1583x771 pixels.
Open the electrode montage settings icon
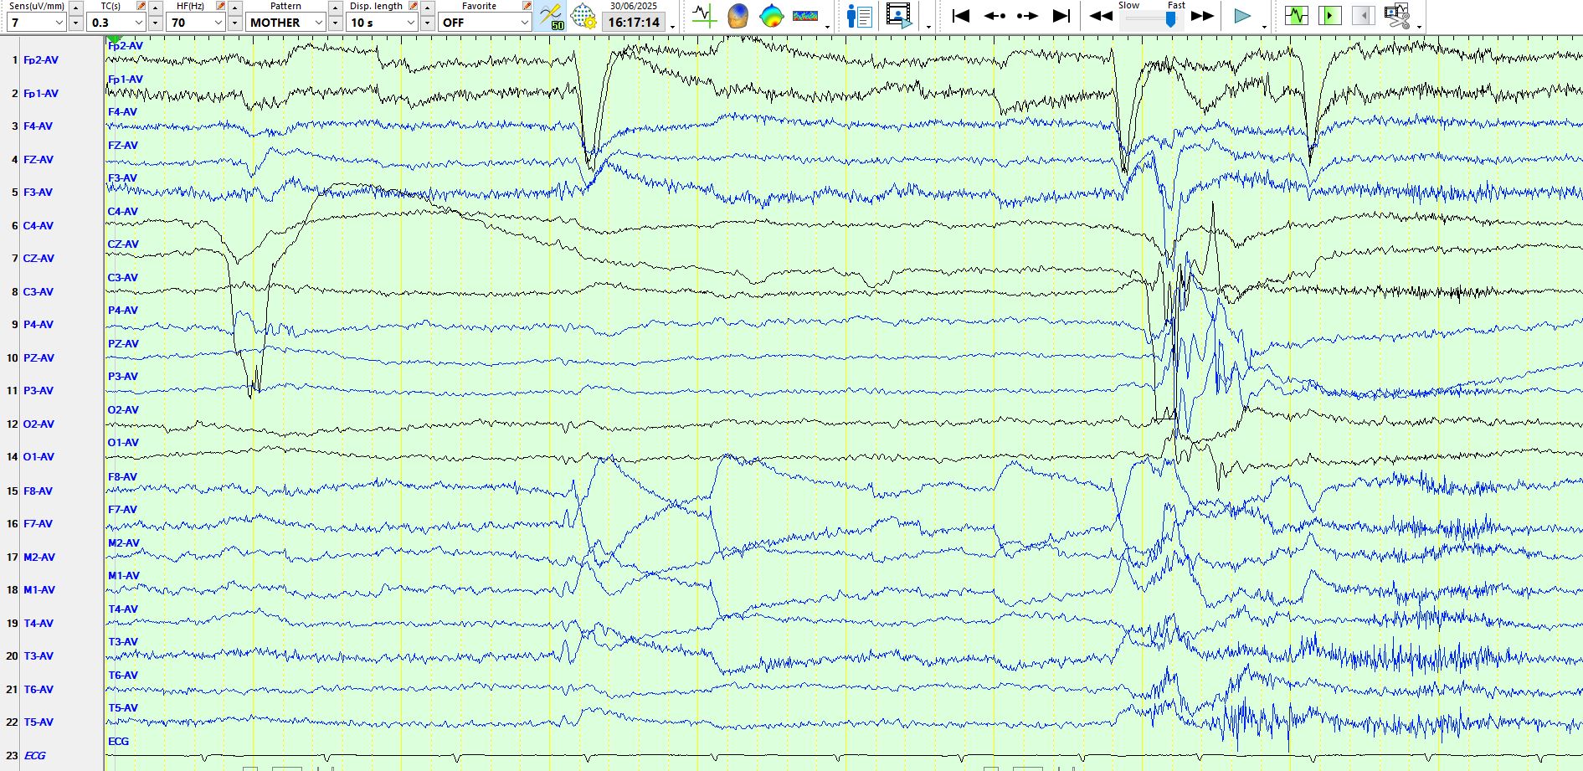pos(583,16)
